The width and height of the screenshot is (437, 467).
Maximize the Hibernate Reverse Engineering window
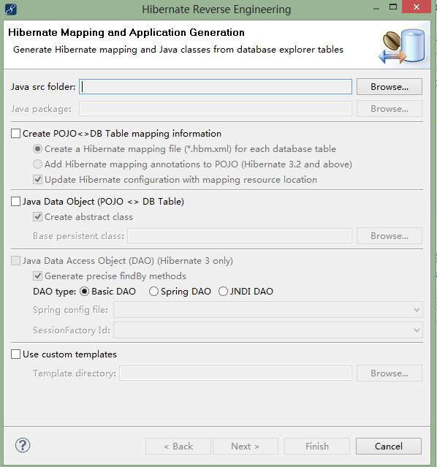[393, 7]
